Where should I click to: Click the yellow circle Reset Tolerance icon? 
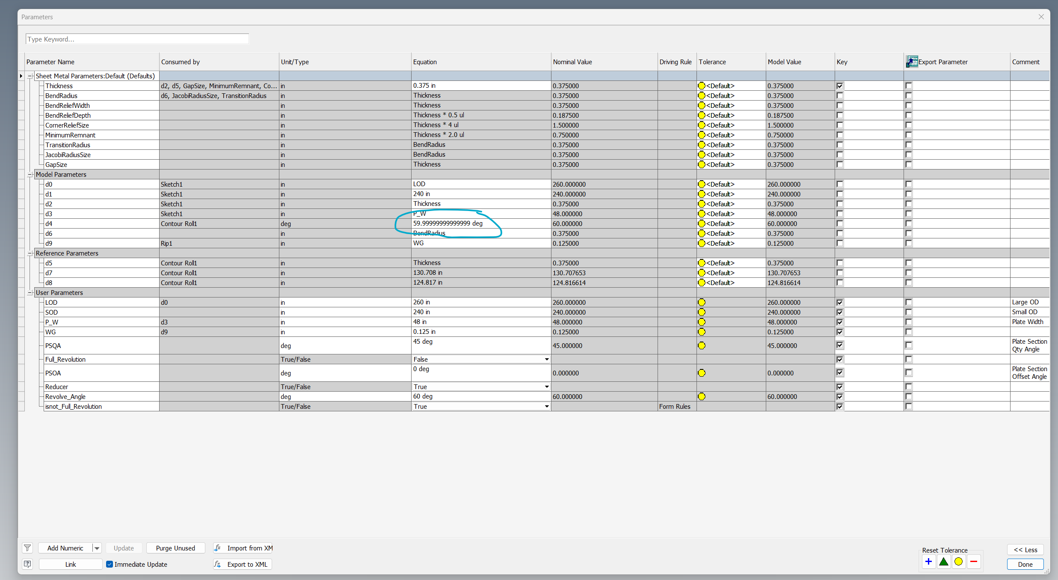[x=959, y=562]
